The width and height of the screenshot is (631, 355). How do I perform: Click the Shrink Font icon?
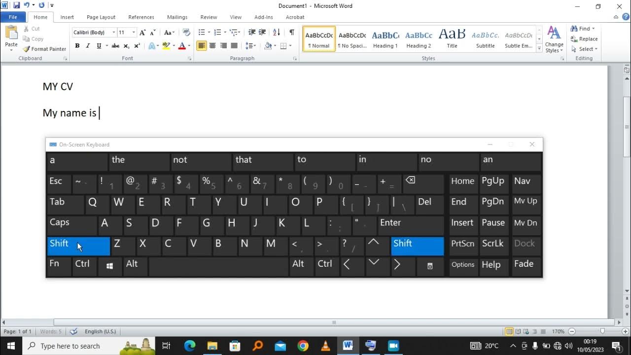pos(153,33)
